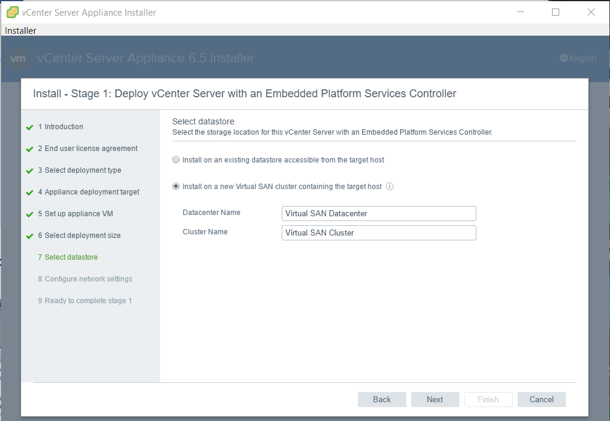Click the disabled Finish button
The height and width of the screenshot is (421, 610).
(488, 399)
